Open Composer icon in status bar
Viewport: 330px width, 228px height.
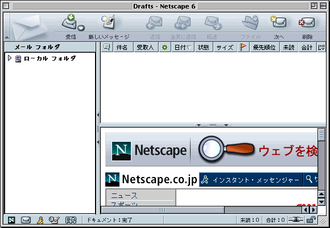[54, 220]
